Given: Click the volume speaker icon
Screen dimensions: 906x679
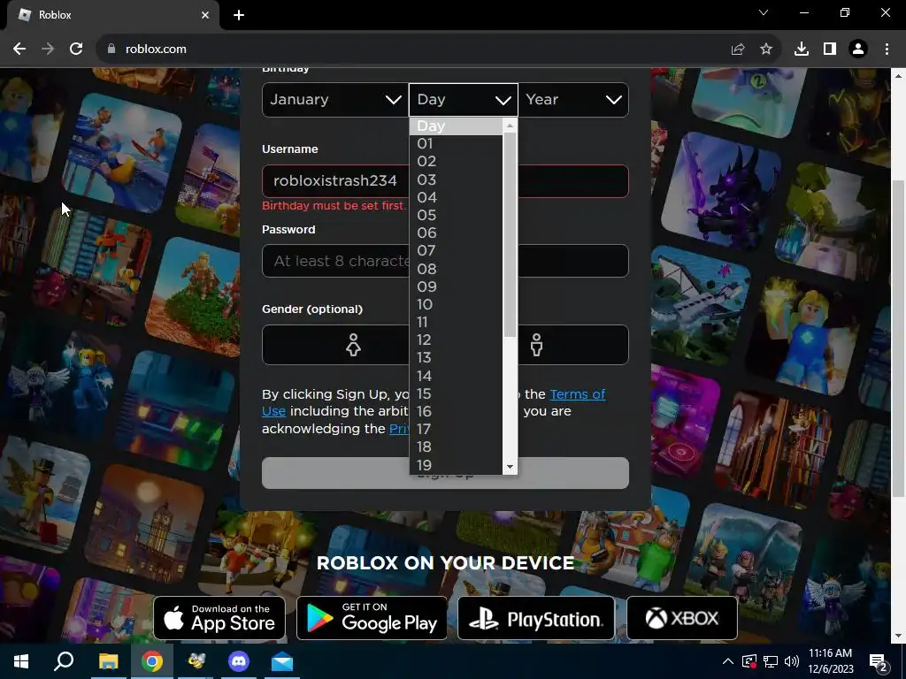Looking at the screenshot, I should coord(792,661).
